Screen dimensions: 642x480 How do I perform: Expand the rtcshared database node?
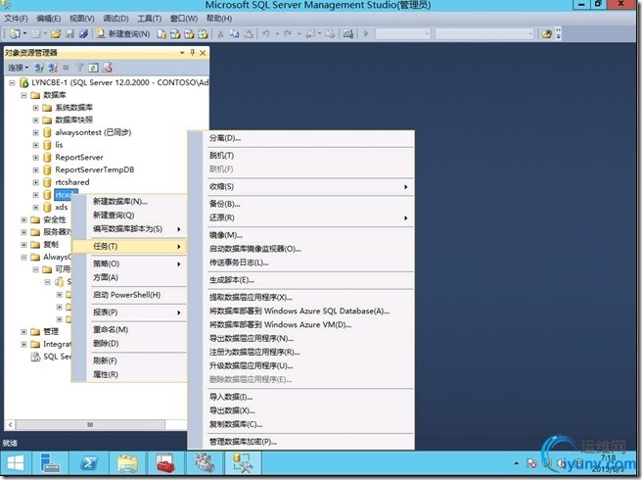pos(35,182)
